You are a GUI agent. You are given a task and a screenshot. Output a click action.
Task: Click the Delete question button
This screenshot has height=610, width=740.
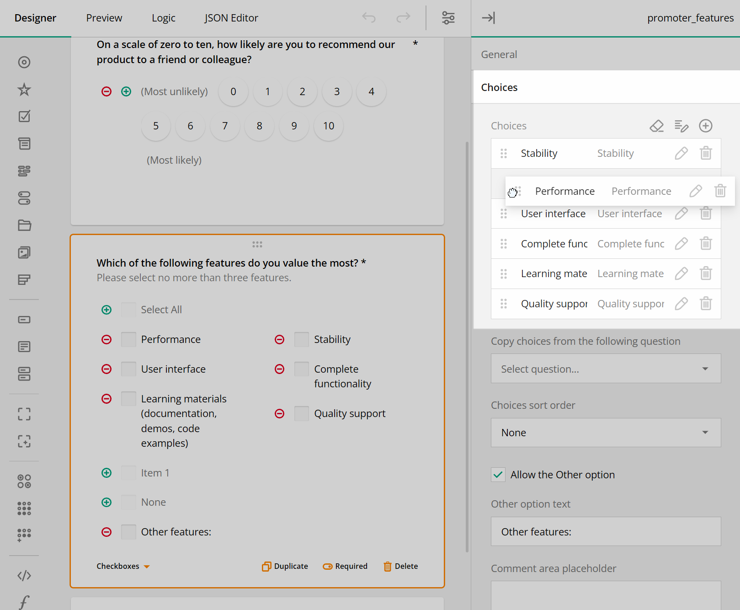coord(400,566)
